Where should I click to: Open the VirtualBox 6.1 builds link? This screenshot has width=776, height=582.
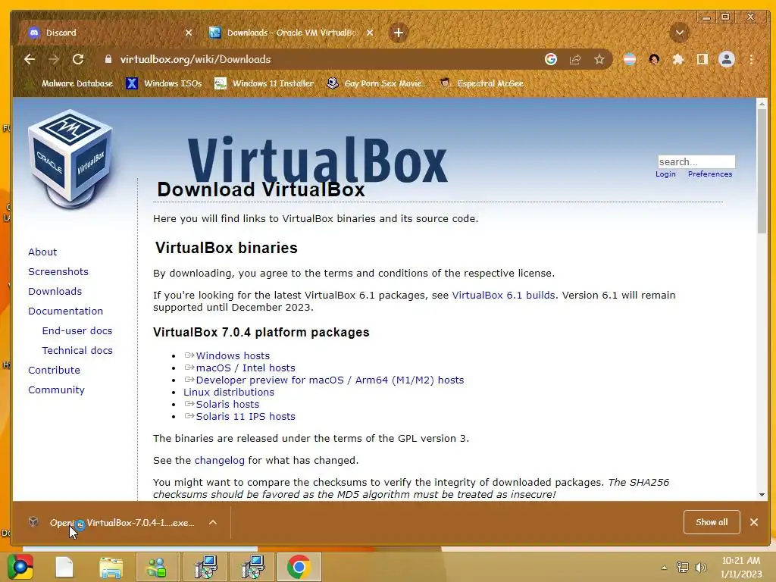[503, 295]
